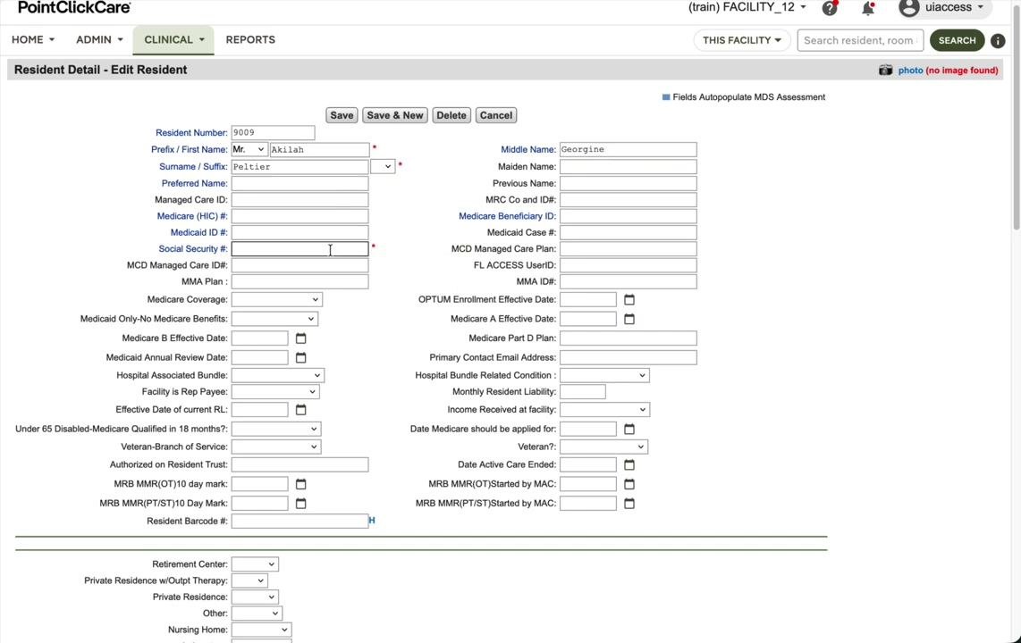Expand the Medicare Coverage dropdown
This screenshot has height=643, width=1021.
coord(277,300)
